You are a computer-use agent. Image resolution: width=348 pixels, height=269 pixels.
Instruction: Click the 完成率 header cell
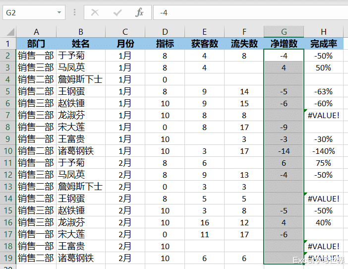pos(324,44)
